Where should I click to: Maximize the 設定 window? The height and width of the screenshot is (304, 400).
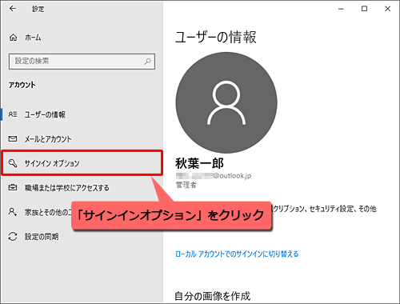[x=364, y=9]
